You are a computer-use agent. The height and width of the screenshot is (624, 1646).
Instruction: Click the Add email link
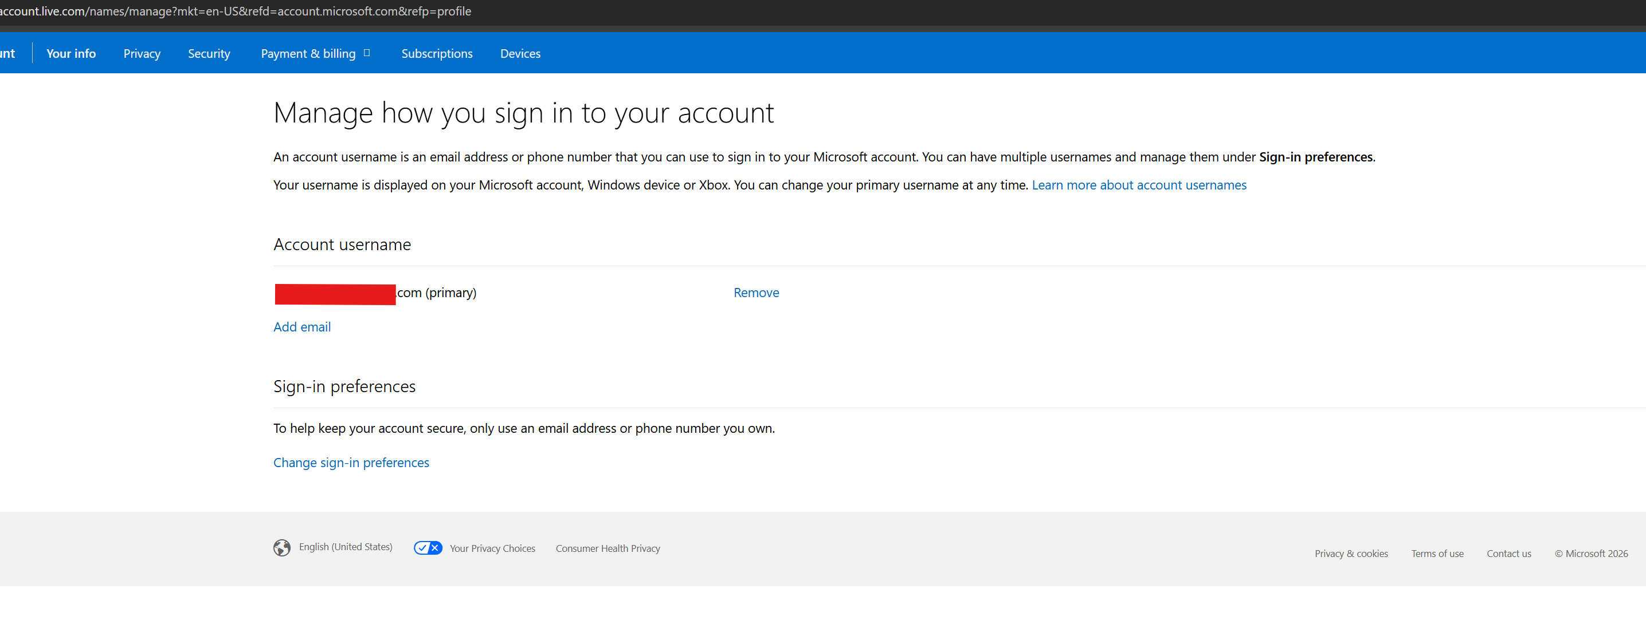coord(302,327)
